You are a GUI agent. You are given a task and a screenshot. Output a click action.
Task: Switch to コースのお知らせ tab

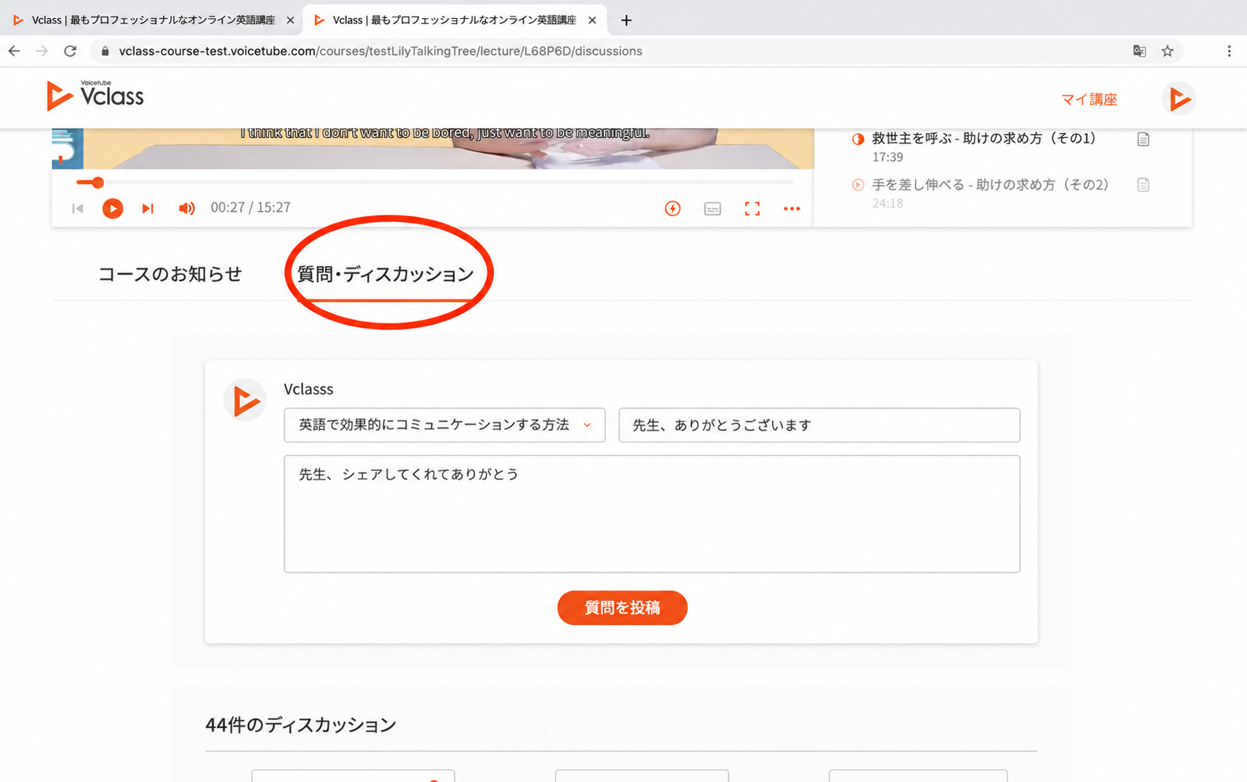pyautogui.click(x=169, y=274)
